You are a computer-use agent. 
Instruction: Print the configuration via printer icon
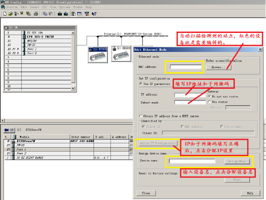coord(36,13)
